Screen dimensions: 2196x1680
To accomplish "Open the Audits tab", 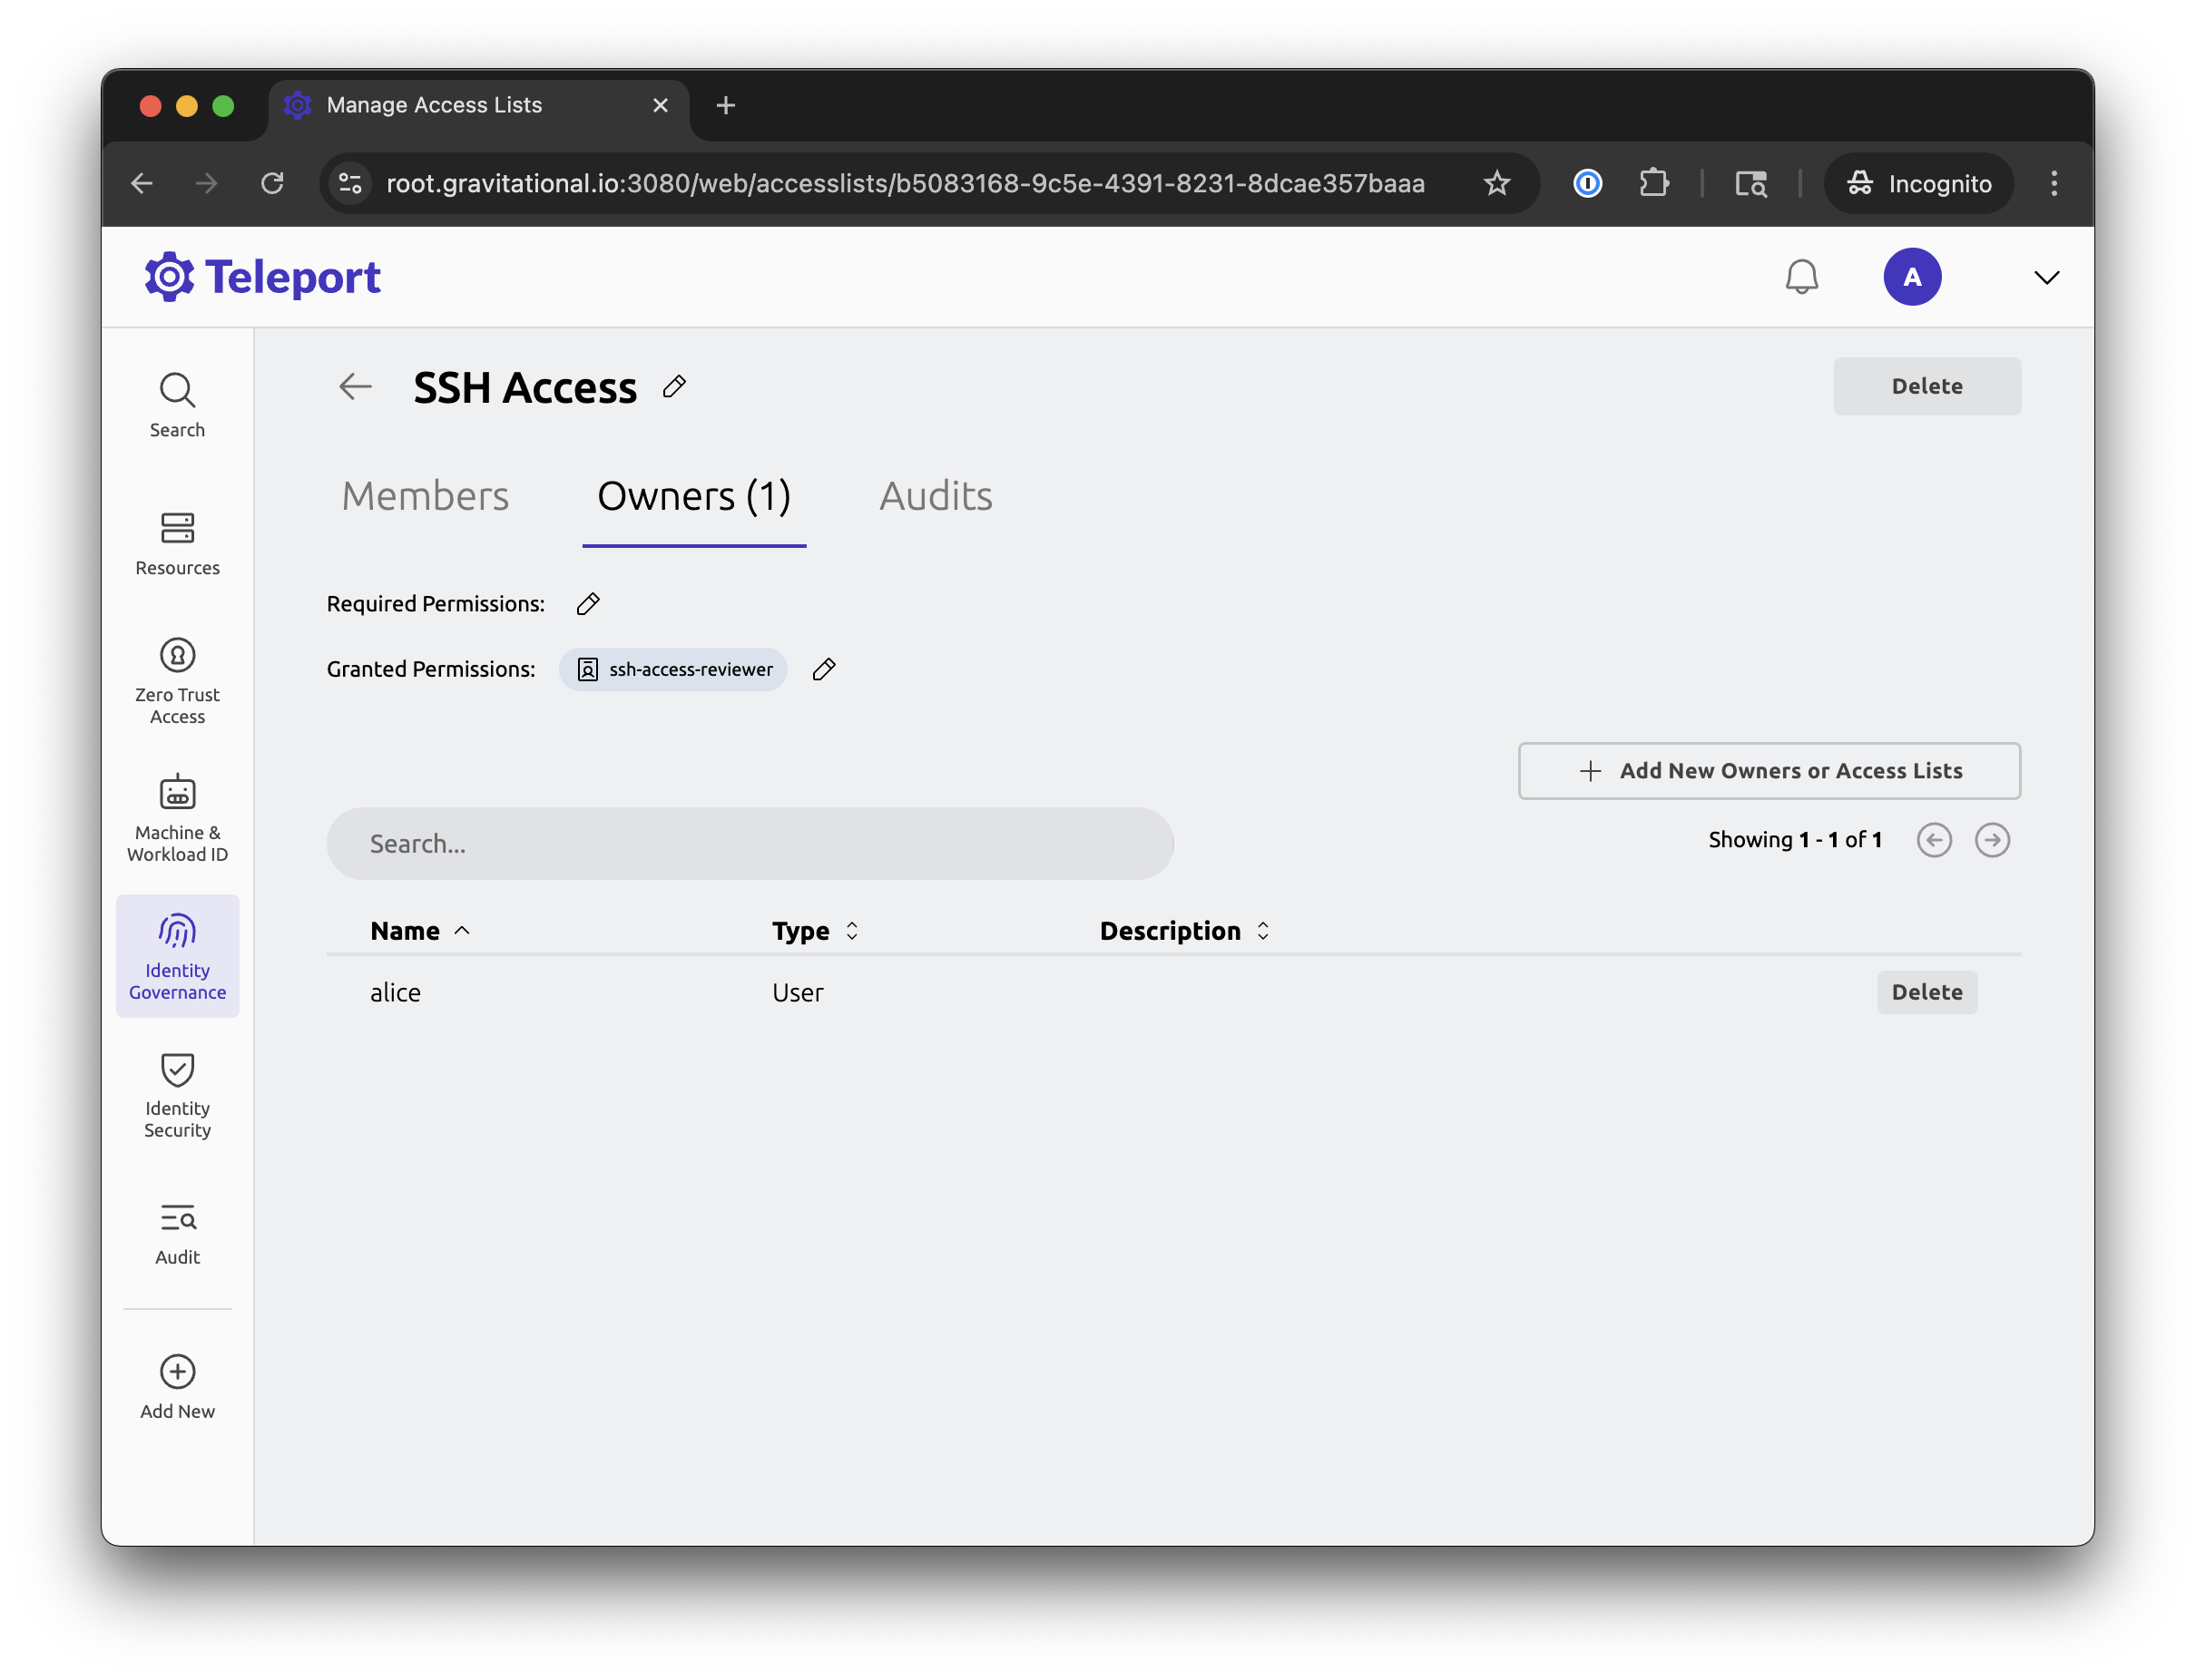I will click(x=936, y=495).
